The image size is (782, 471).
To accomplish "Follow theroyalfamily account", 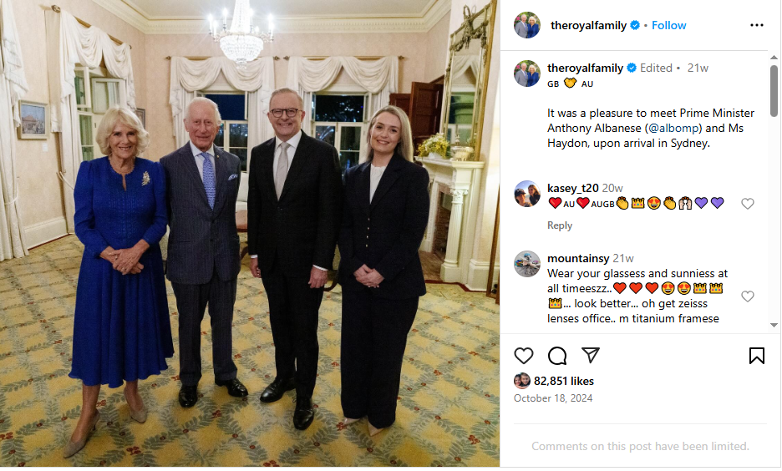I will point(668,25).
